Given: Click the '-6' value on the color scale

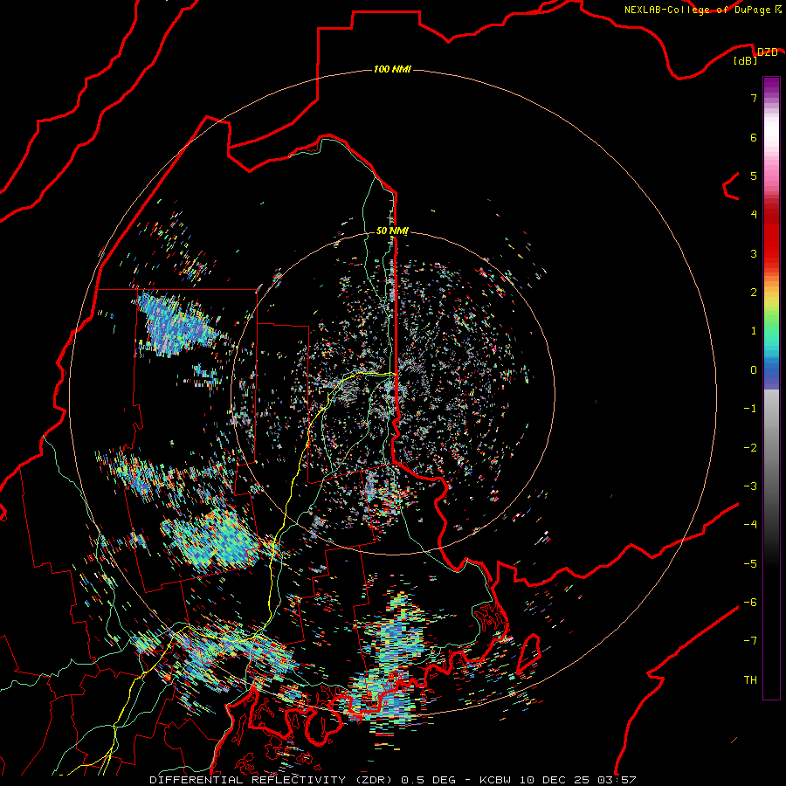Looking at the screenshot, I should 750,603.
